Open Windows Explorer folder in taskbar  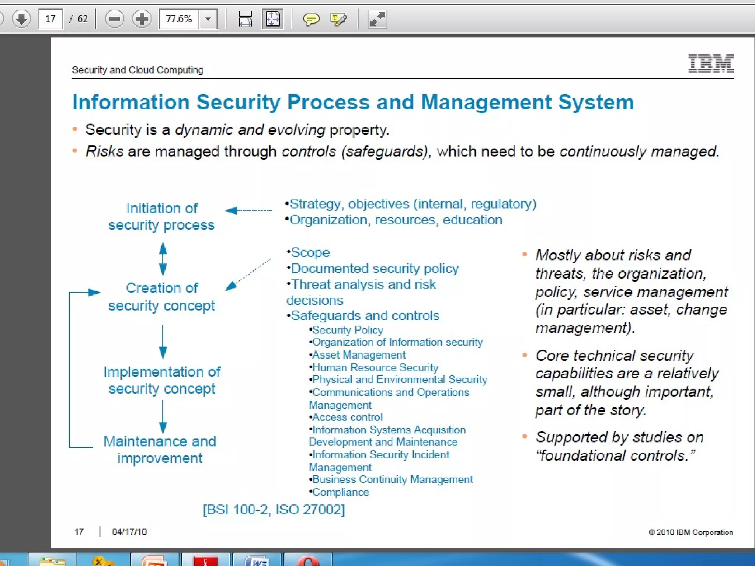[52, 560]
